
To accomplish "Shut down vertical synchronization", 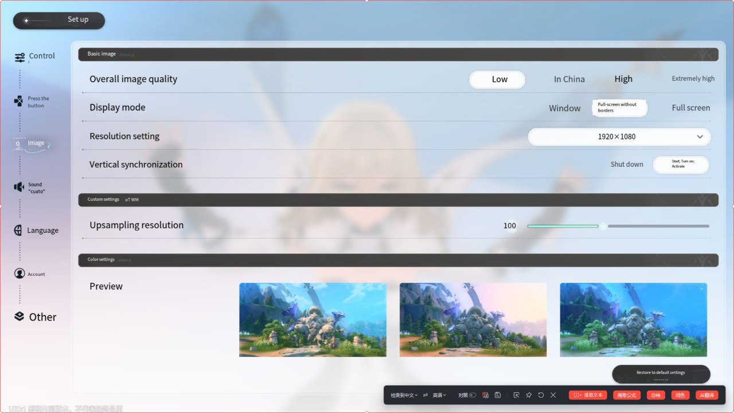I will coord(627,165).
